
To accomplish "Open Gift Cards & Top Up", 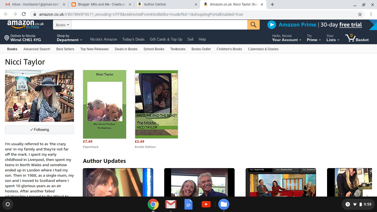I will (x=166, y=39).
